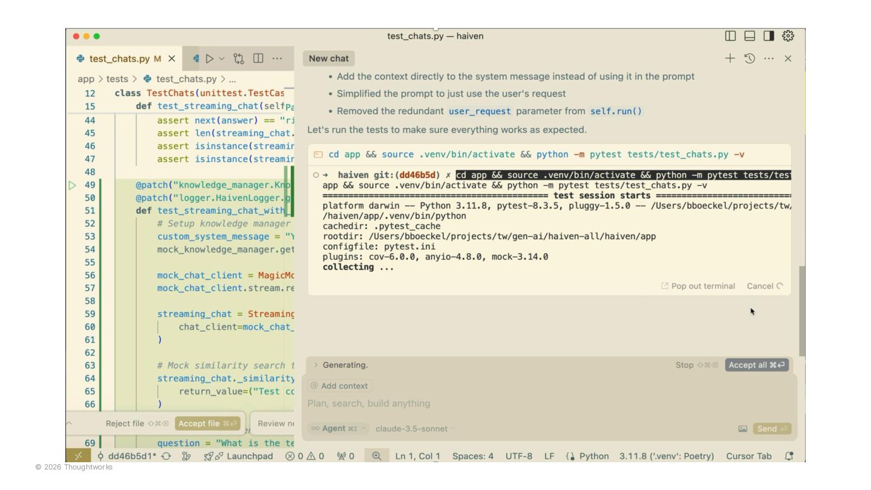Open the source control compare changes icon
Screen dimensions: 871x490
tap(239, 59)
